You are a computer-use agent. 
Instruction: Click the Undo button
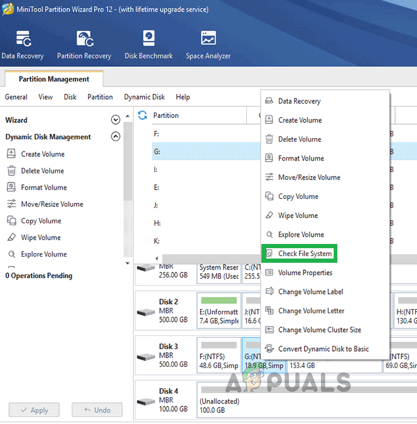pos(97,410)
